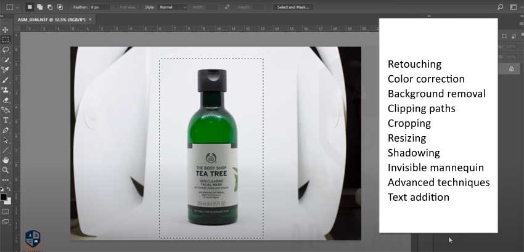
Task: Select the Zoom tool
Action: point(6,170)
